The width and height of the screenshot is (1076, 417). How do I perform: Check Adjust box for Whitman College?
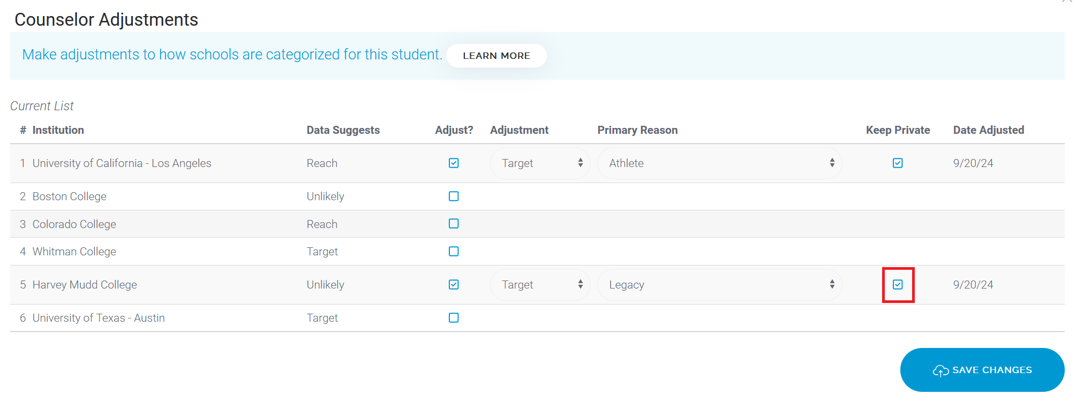[454, 252]
